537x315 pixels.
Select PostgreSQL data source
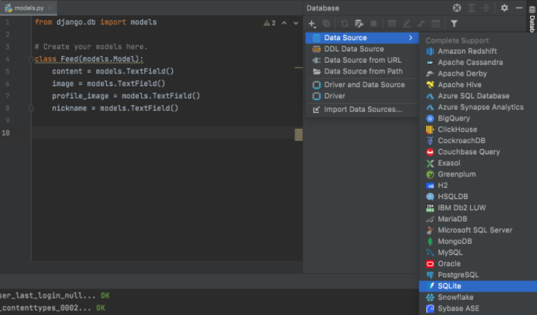[478, 275]
